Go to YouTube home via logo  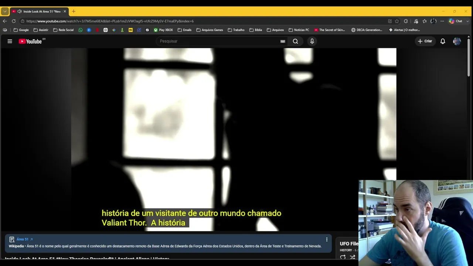click(x=31, y=41)
